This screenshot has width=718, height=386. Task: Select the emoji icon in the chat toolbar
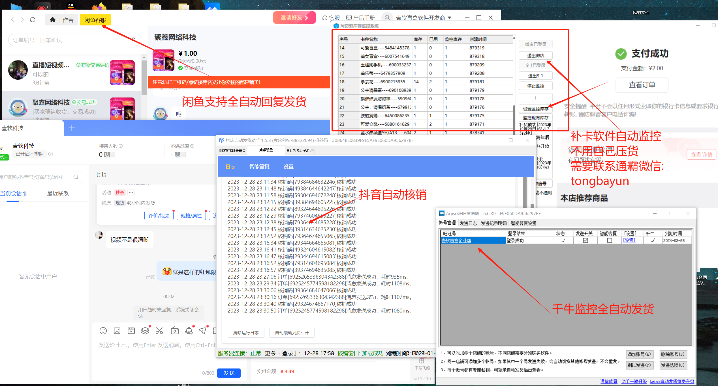(103, 331)
